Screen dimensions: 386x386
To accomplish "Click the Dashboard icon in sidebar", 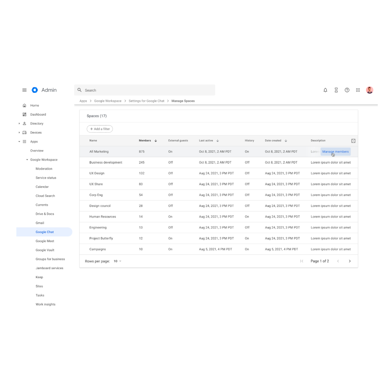I will coord(25,115).
